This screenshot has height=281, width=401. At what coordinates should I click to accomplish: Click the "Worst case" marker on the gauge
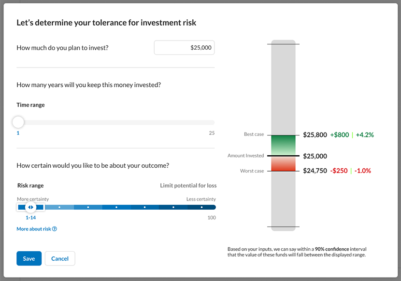coord(253,171)
